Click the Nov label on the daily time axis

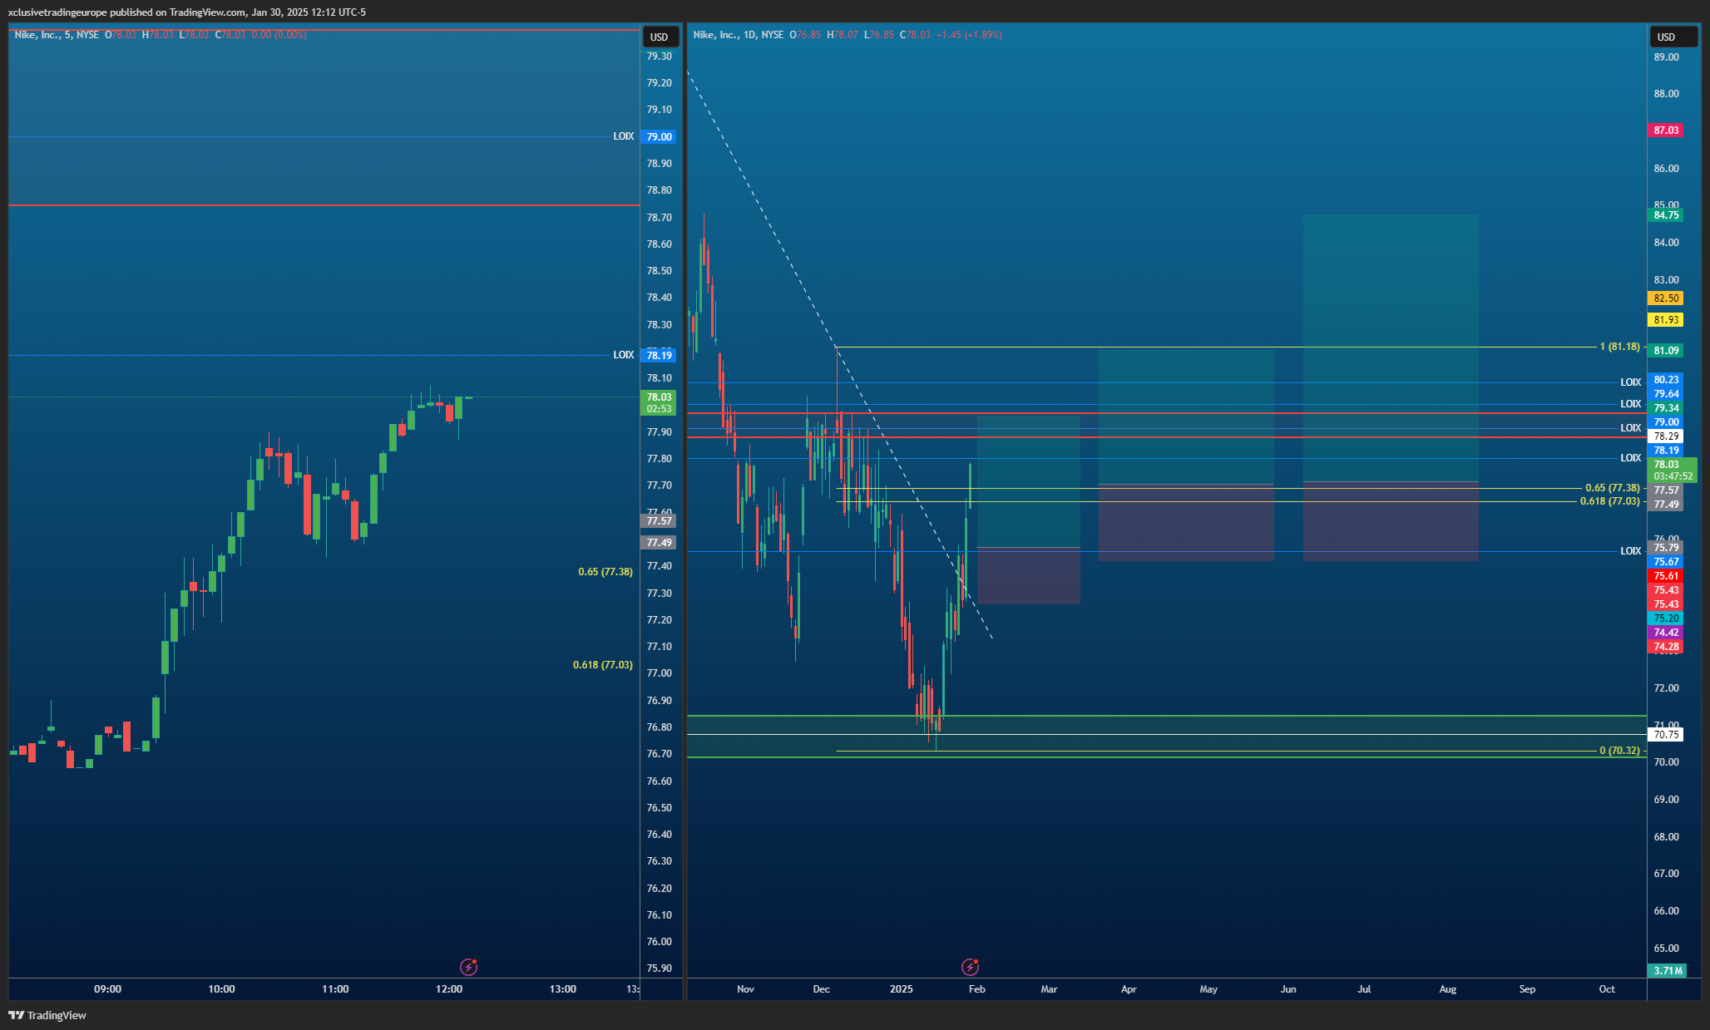[x=745, y=989]
